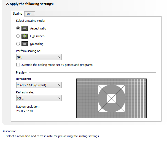Click the Aspect ratio scaling mode icon
This screenshot has width=167, height=143.
25,28
